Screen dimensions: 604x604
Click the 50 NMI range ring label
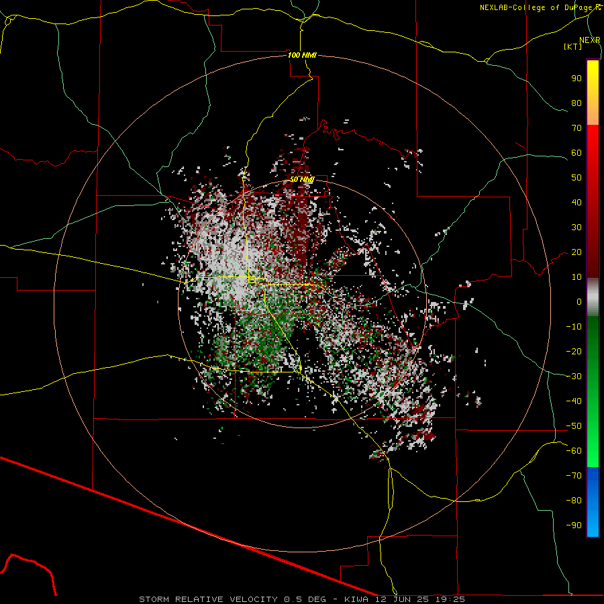(302, 179)
